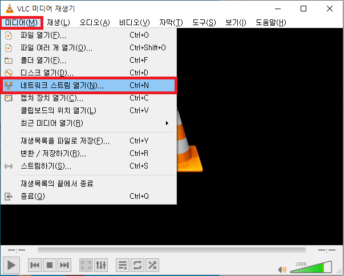Click the elapsed time label
The width and height of the screenshot is (344, 276).
coord(17,250)
